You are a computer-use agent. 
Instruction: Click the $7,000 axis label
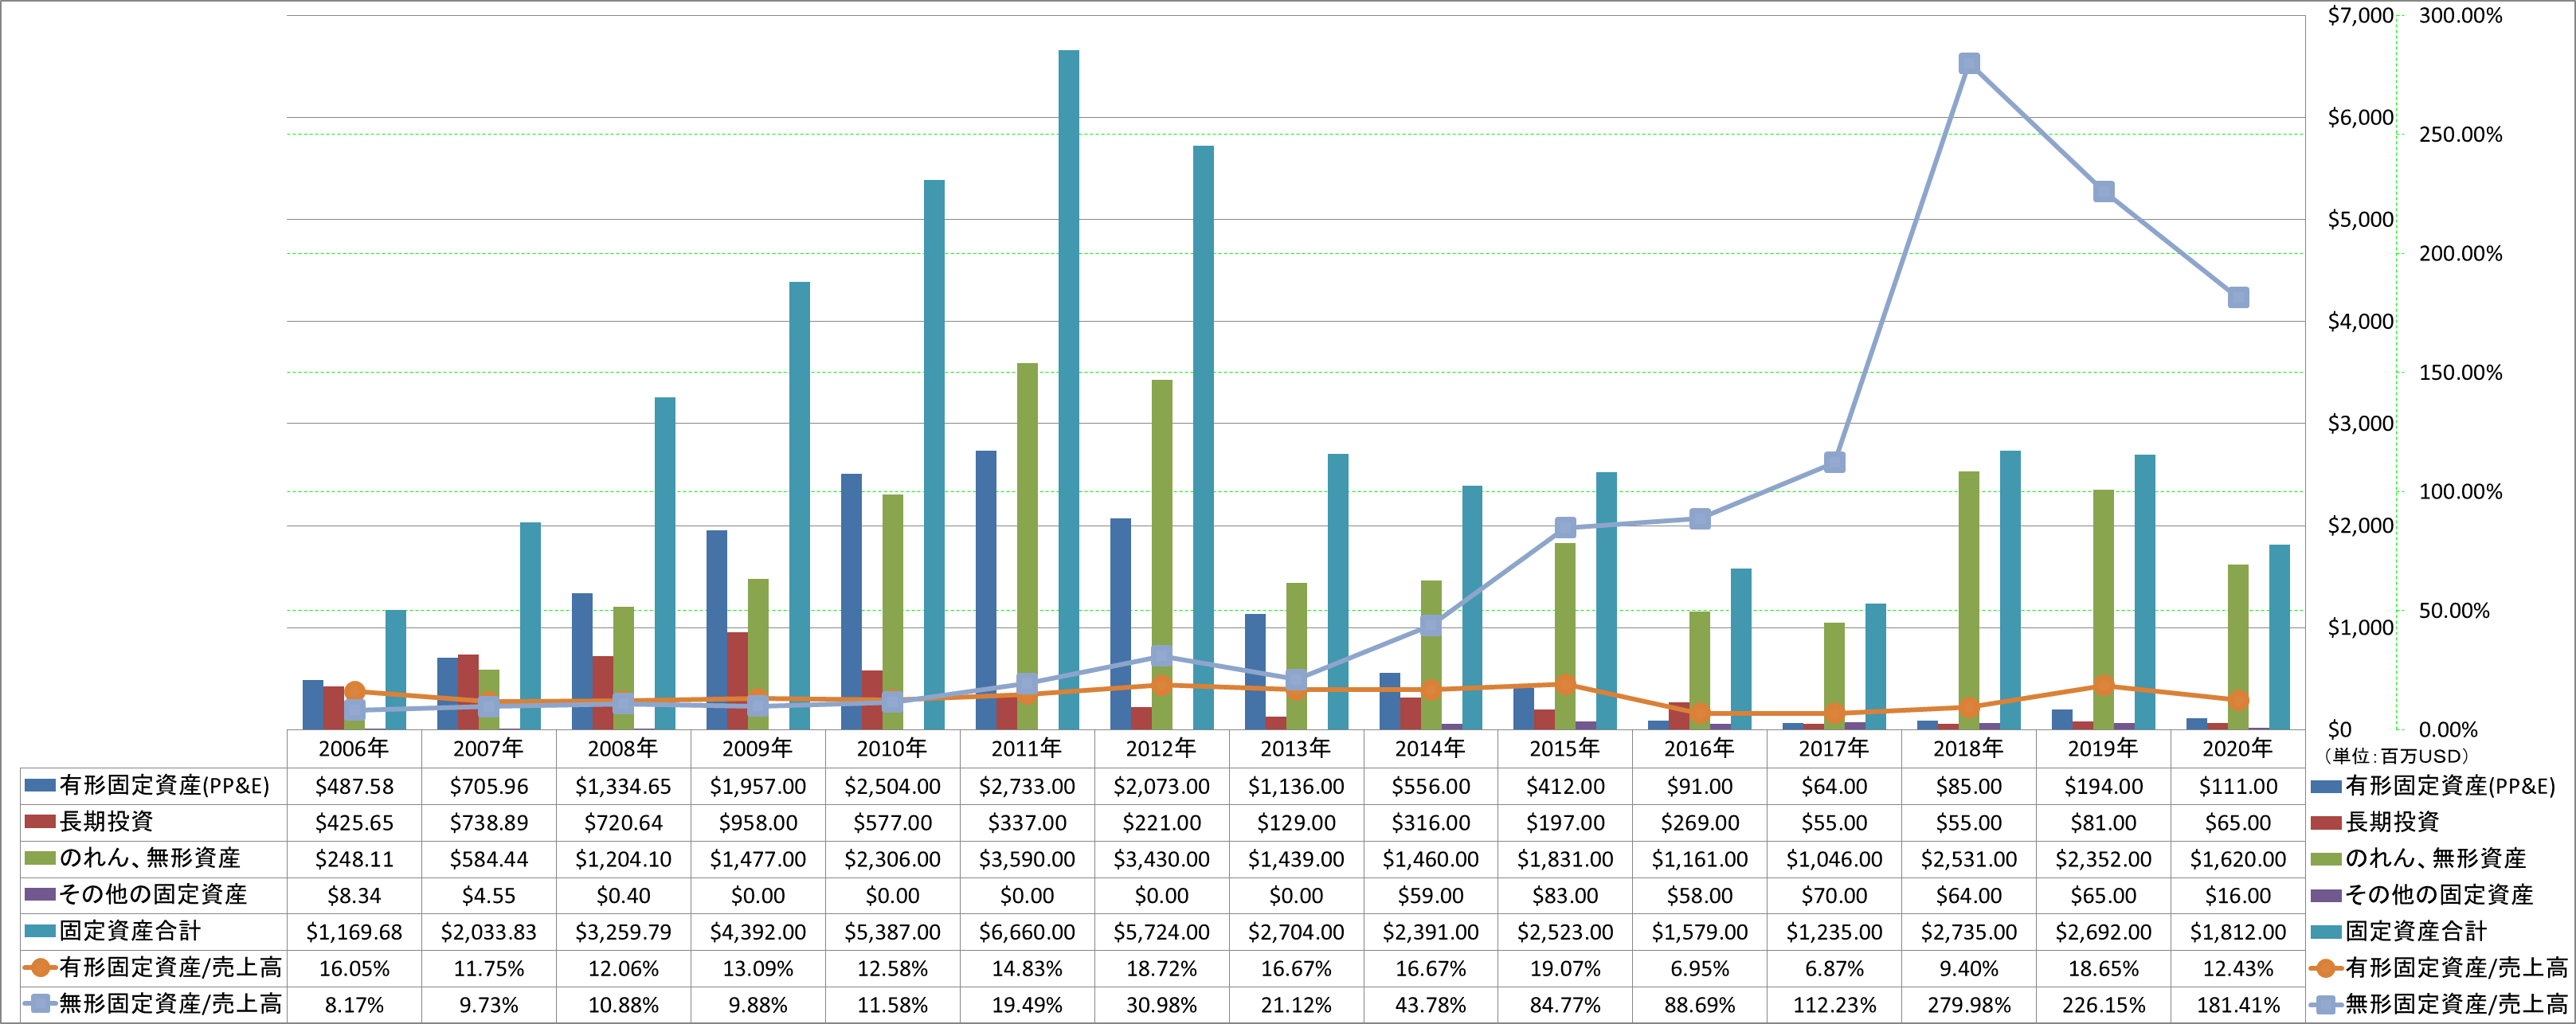[2360, 15]
